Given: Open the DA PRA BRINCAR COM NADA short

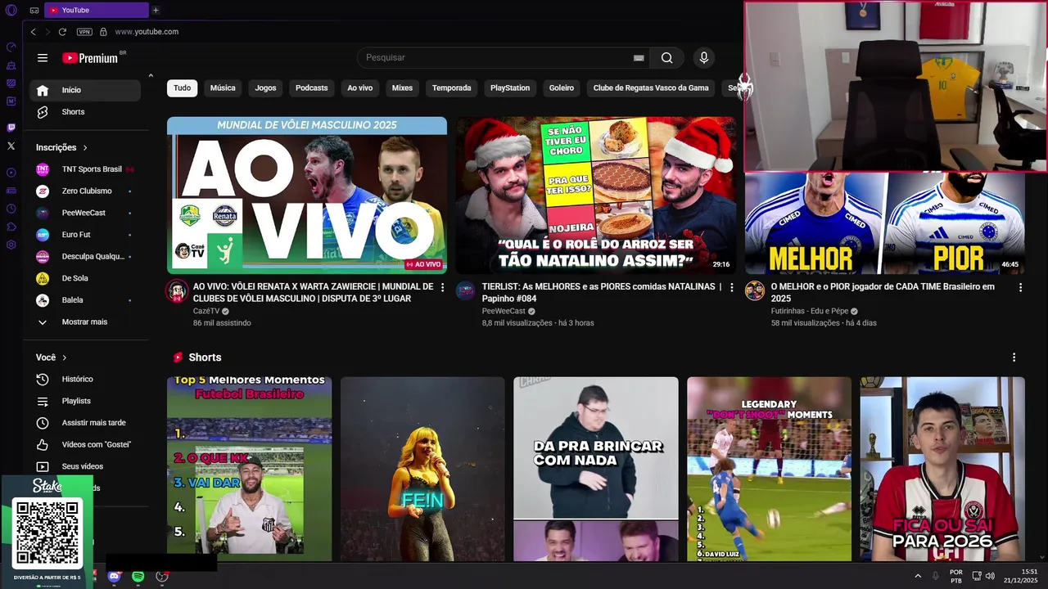Looking at the screenshot, I should click(596, 469).
